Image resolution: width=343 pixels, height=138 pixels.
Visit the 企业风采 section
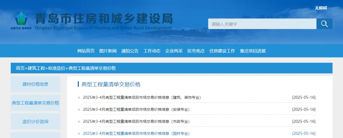click(174, 51)
